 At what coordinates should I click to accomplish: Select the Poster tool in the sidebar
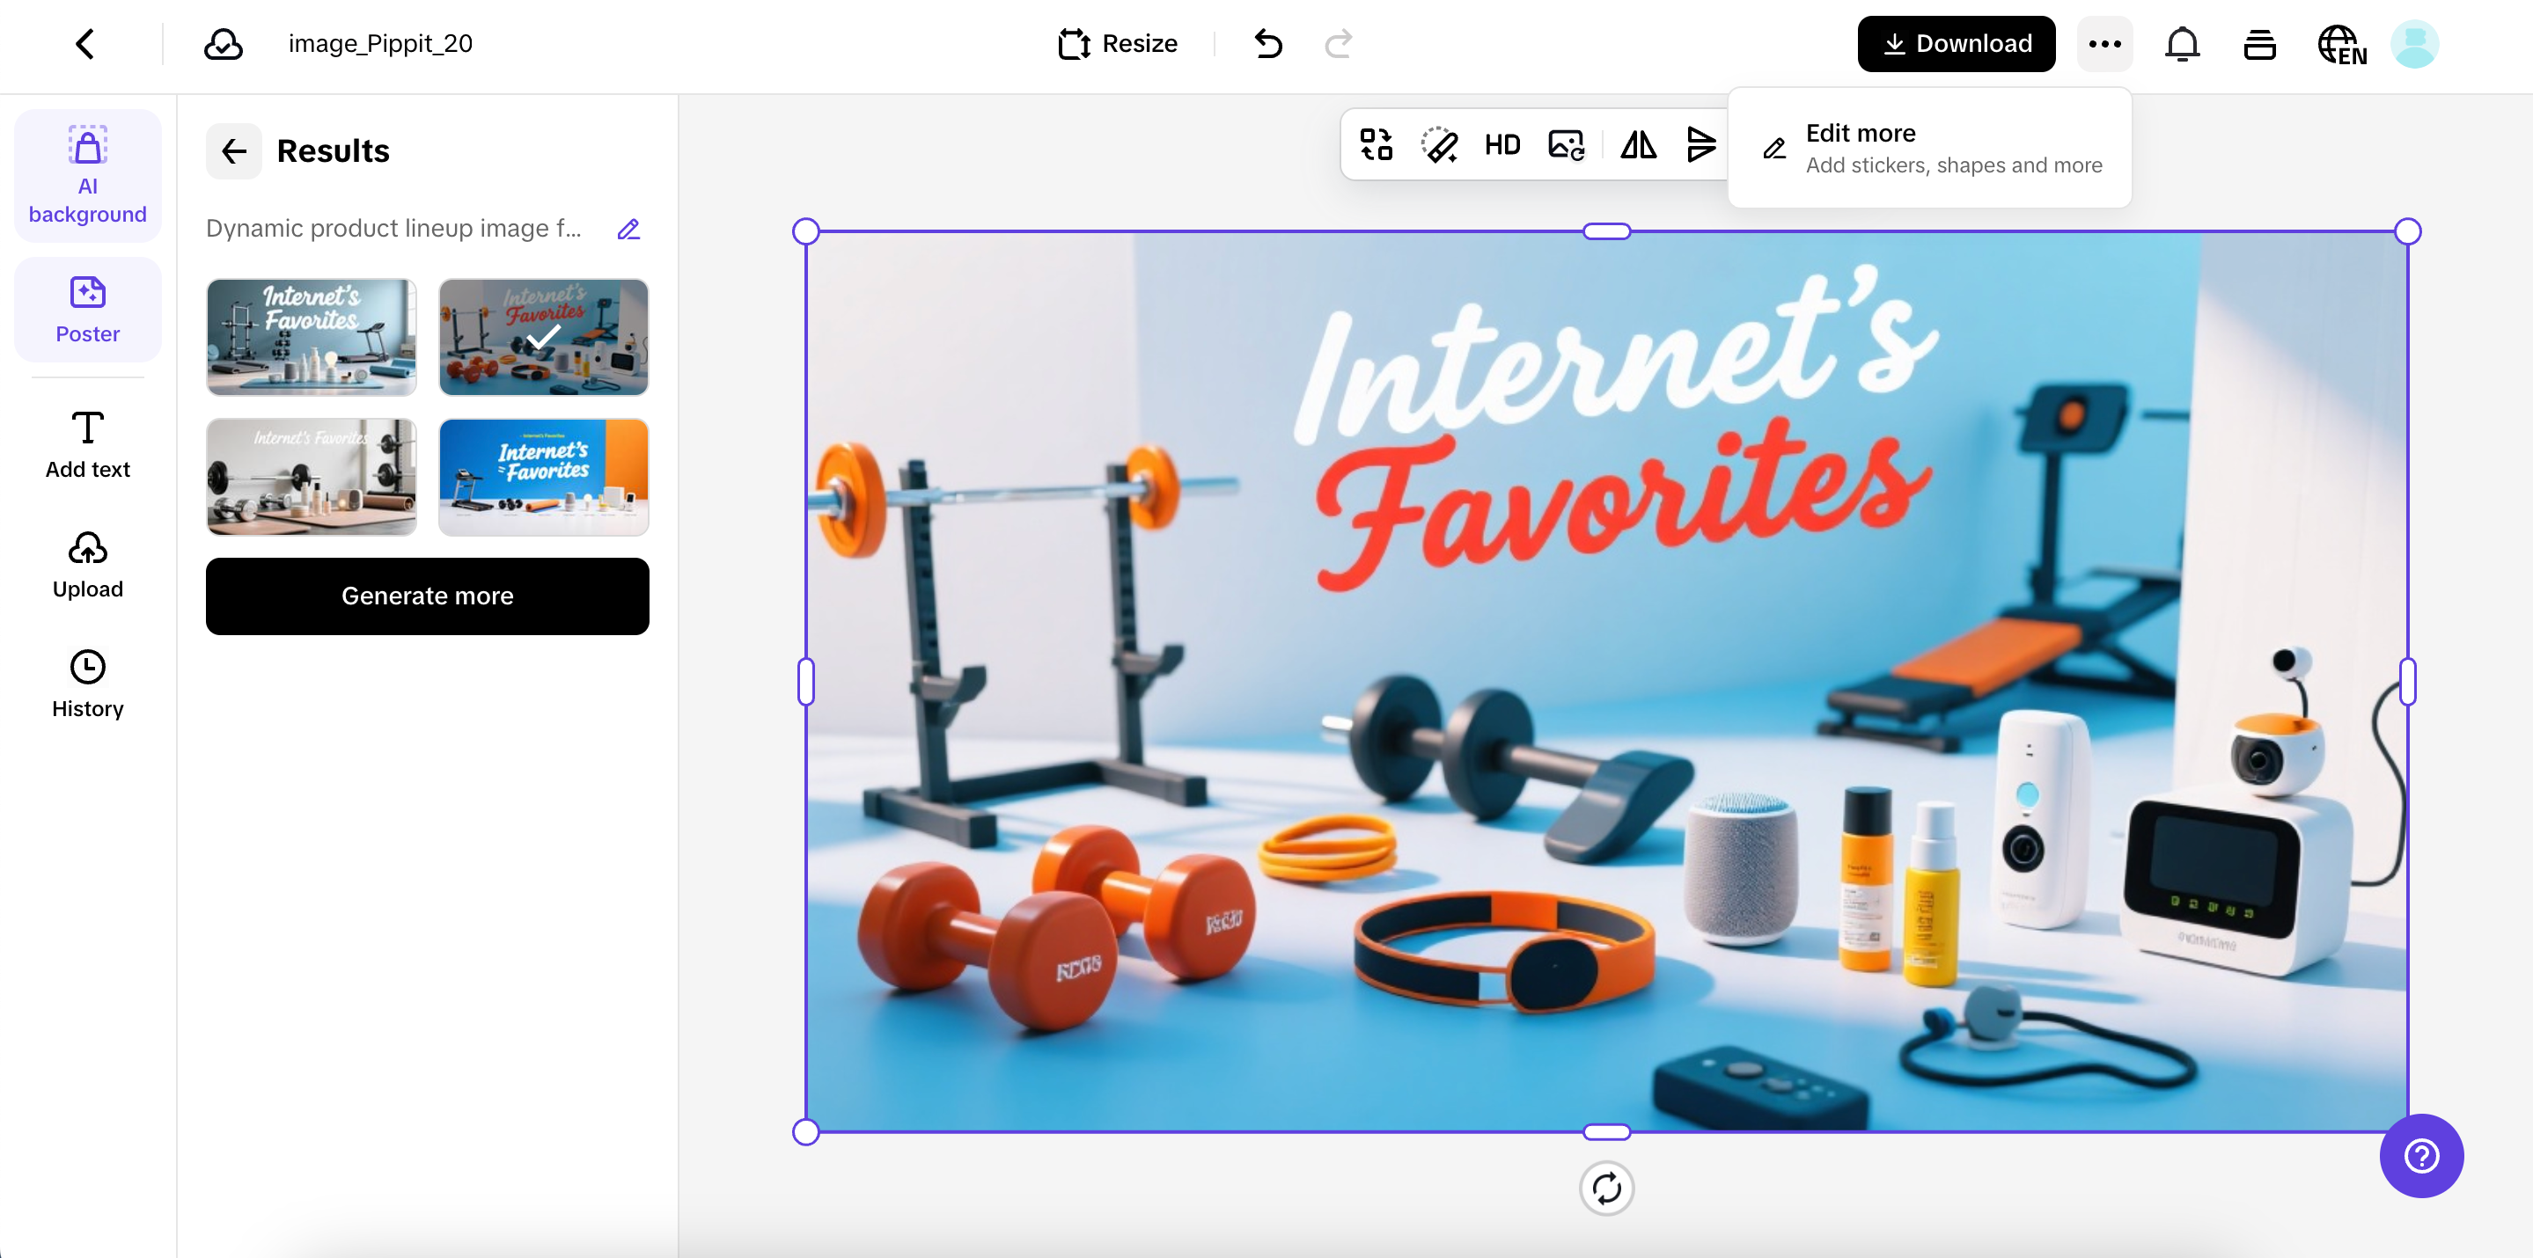click(86, 309)
